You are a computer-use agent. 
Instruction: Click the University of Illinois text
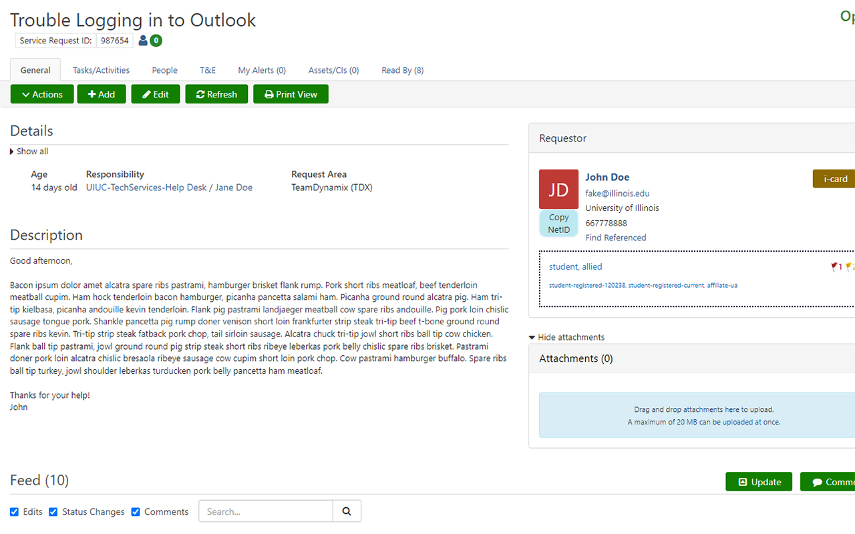(622, 208)
